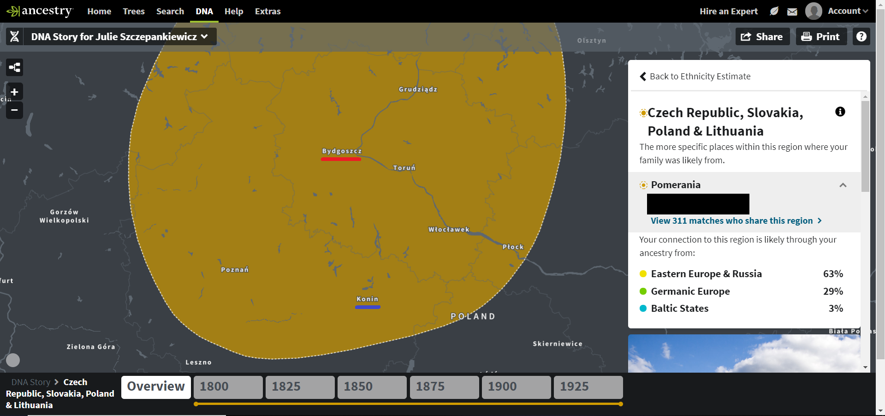Screen dimensions: 885x416
Task: Select the 1850 timeline period
Action: 372,386
